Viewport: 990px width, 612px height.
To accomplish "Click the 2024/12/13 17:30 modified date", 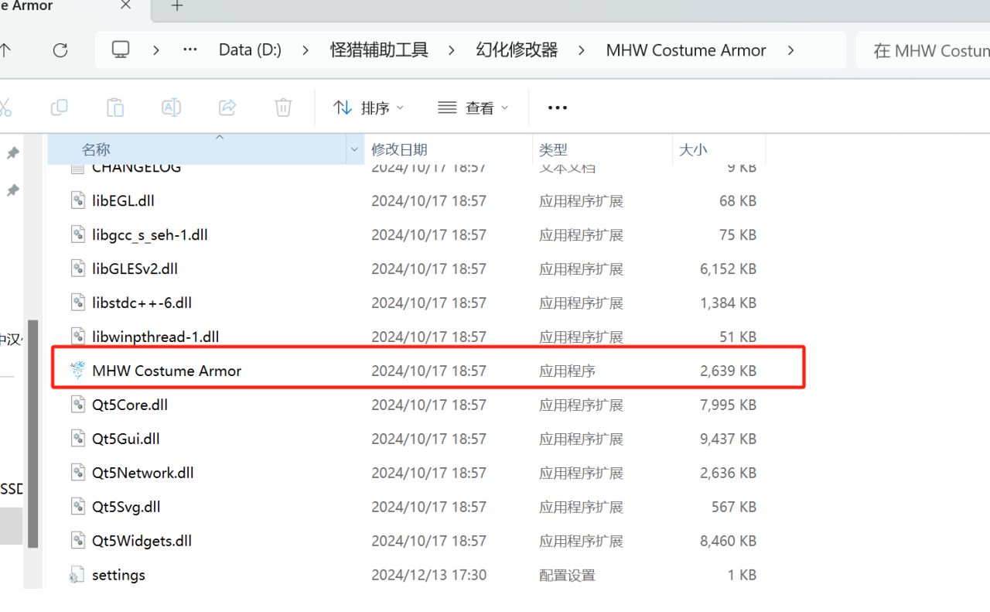I will 428,575.
